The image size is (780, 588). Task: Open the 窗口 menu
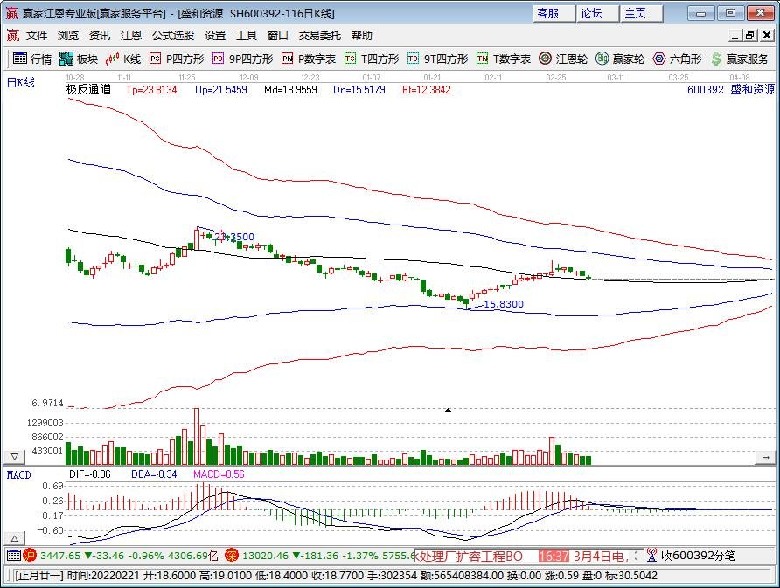277,35
